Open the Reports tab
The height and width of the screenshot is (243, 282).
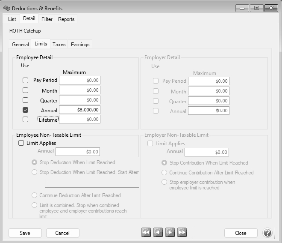pos(66,19)
